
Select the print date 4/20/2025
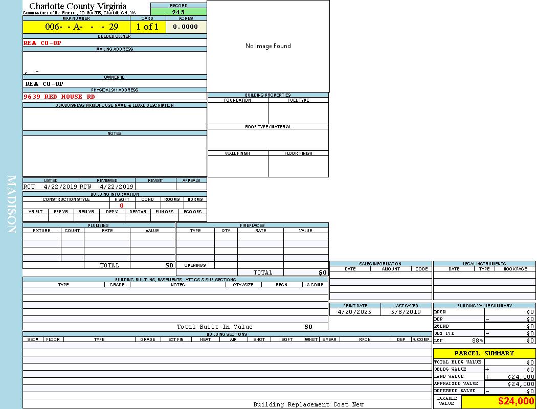click(355, 312)
